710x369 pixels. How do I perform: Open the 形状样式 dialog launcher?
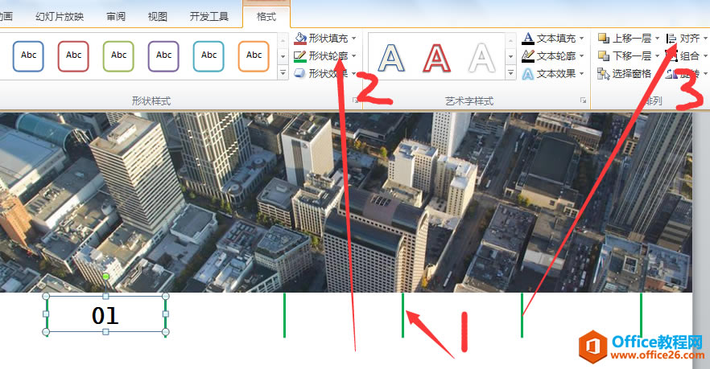[x=356, y=100]
